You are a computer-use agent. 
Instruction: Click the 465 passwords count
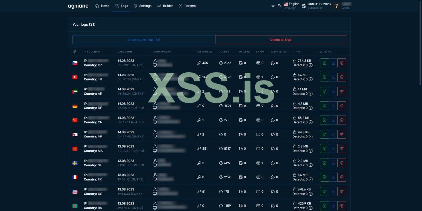click(205, 63)
